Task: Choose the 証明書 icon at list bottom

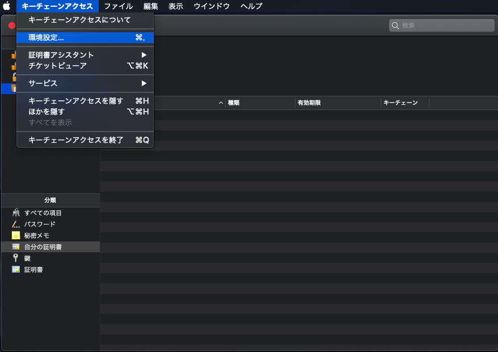Action: [16, 270]
